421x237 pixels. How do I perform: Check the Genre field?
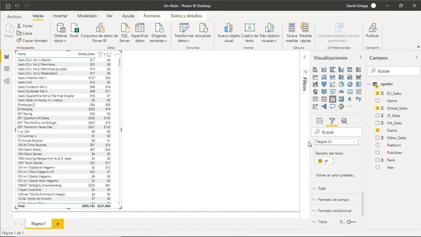click(x=378, y=101)
